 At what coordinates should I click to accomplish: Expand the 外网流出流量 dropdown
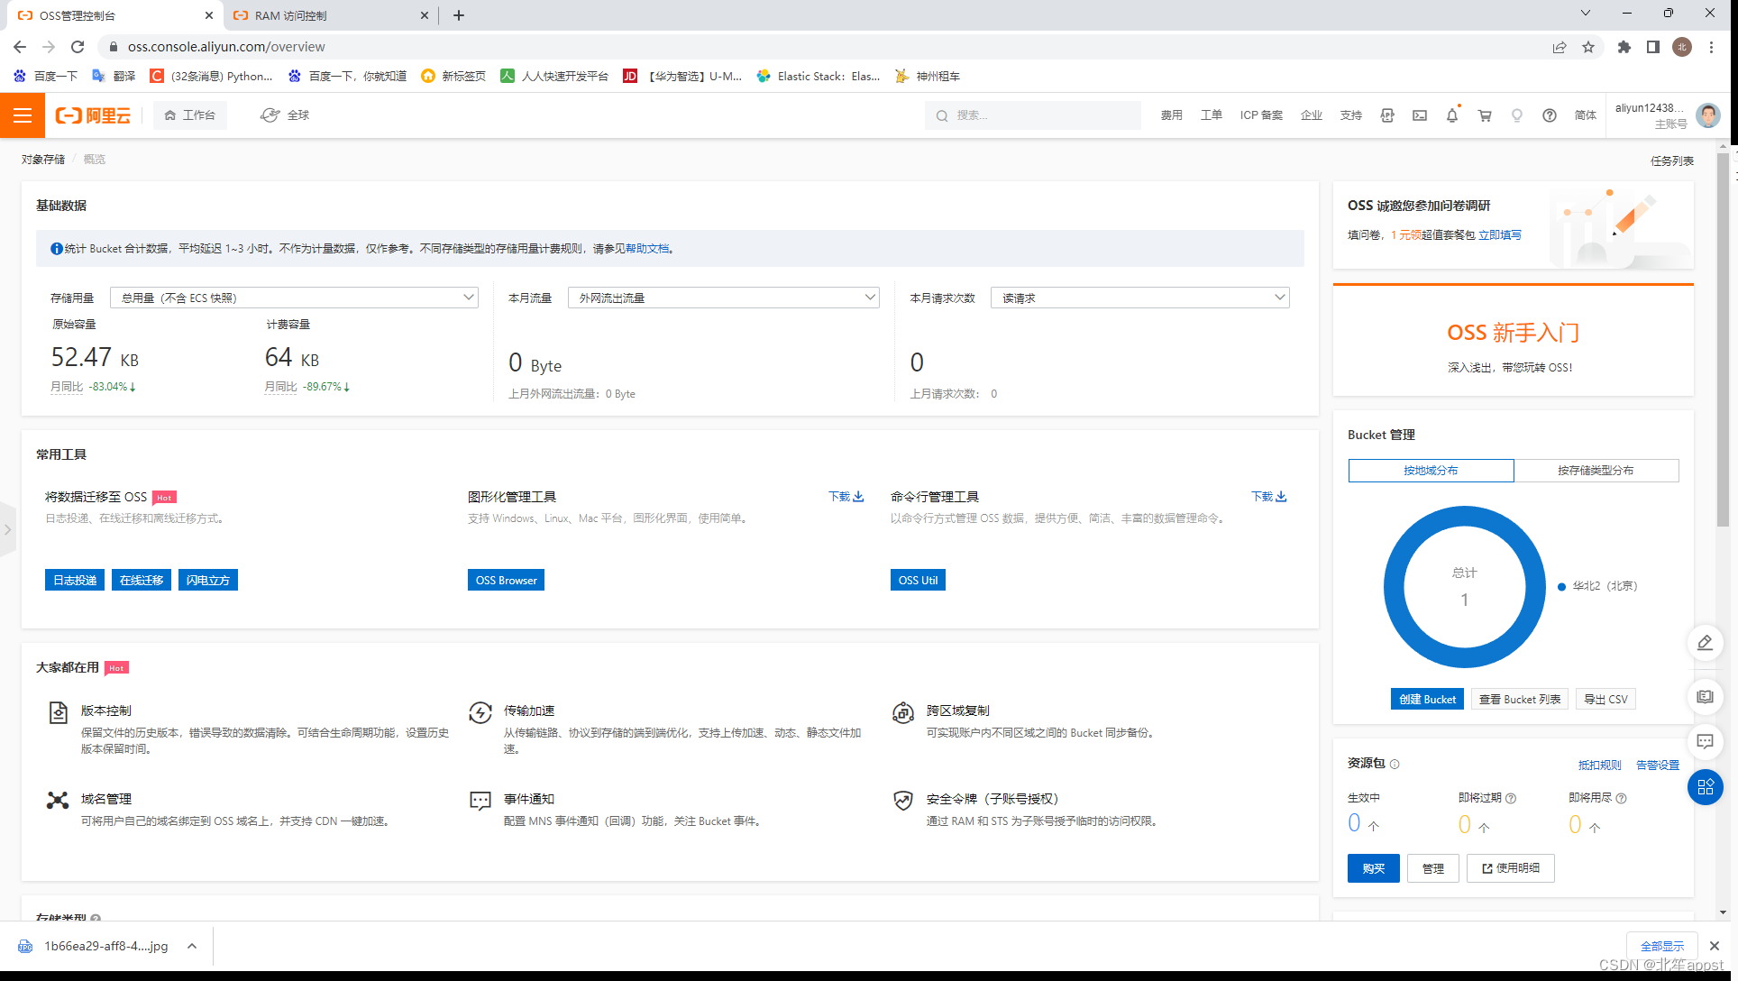(x=723, y=297)
